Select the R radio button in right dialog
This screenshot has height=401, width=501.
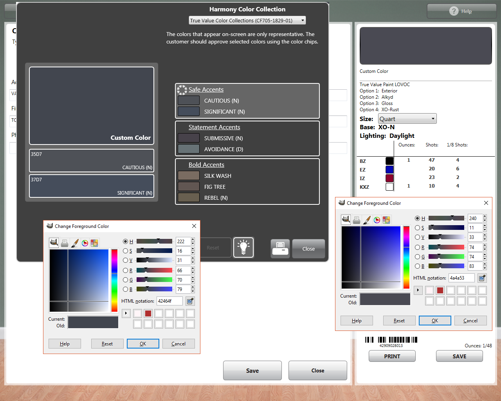(417, 247)
